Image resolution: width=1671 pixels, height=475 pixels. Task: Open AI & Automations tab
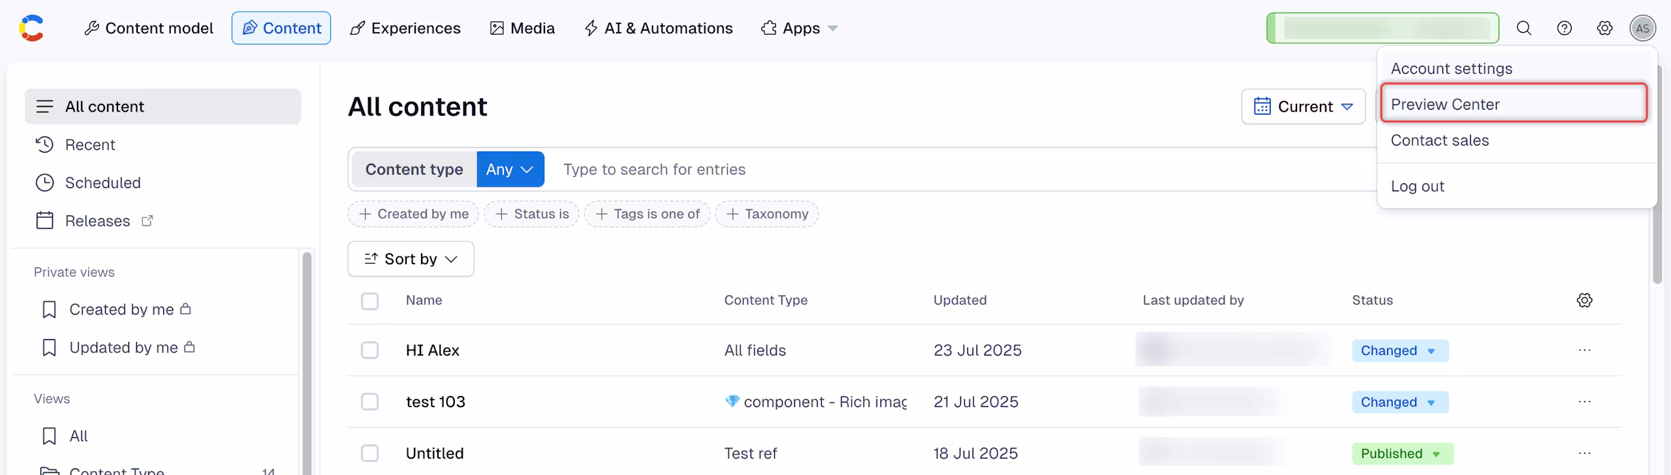658,28
